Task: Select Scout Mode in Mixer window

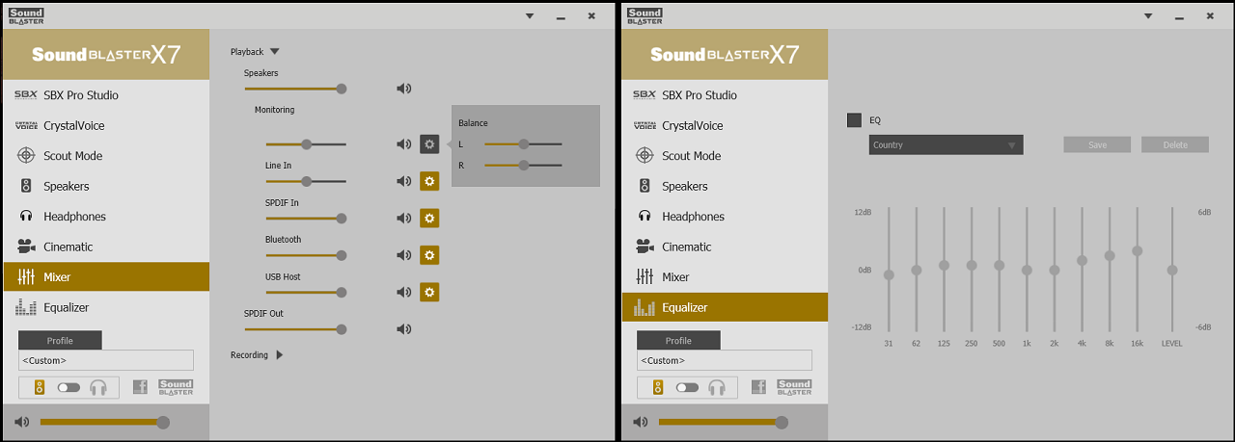Action: coord(106,156)
